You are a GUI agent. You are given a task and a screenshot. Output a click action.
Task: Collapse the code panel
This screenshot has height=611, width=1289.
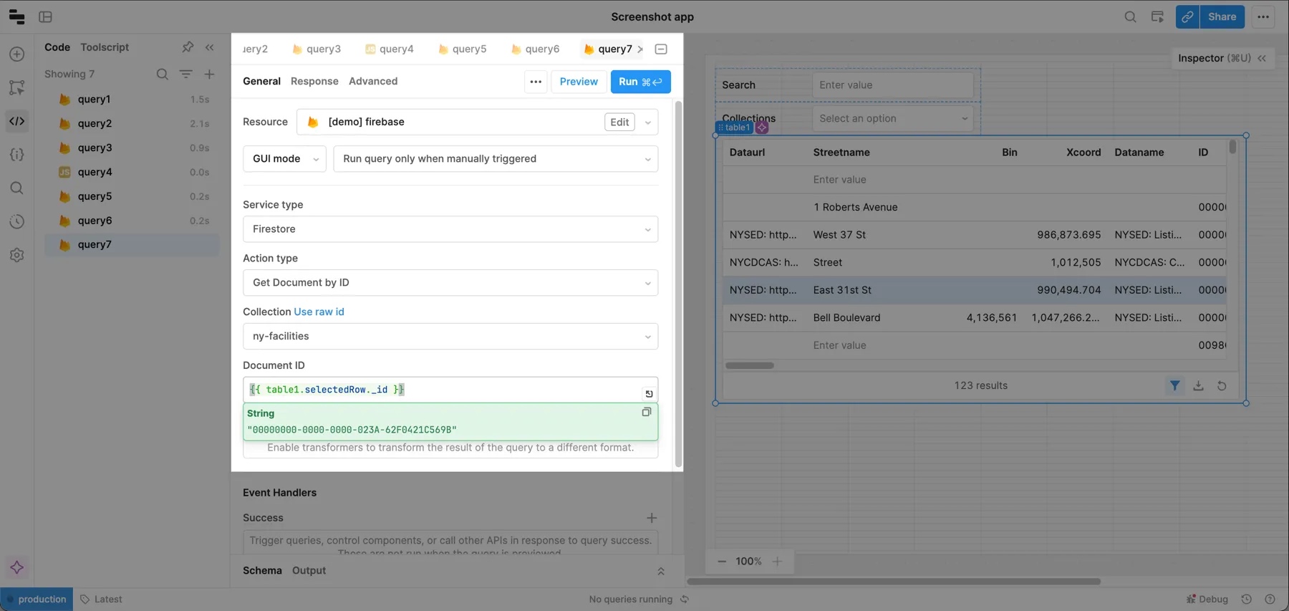tap(210, 47)
